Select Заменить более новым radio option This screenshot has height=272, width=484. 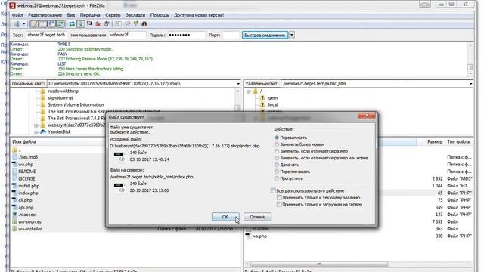tap(277, 144)
